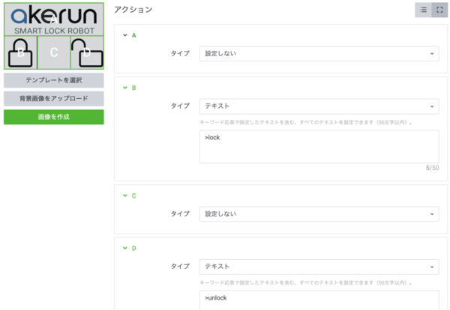This screenshot has height=310, width=450.
Task: Click 背景画像をアップロード button
Action: 54,99
